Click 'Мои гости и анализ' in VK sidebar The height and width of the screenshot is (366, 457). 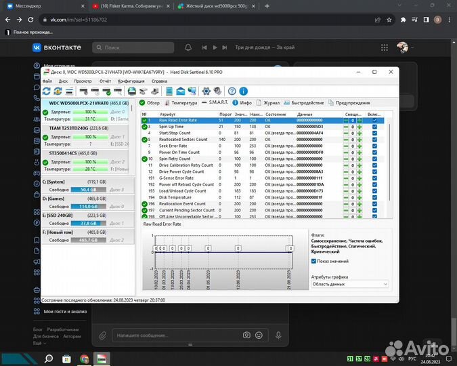click(x=65, y=311)
